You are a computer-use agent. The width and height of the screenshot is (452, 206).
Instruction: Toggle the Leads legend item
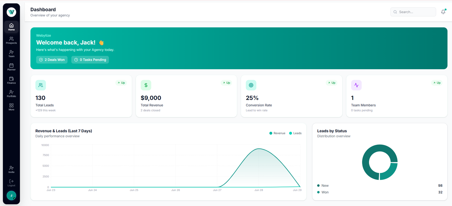point(295,133)
